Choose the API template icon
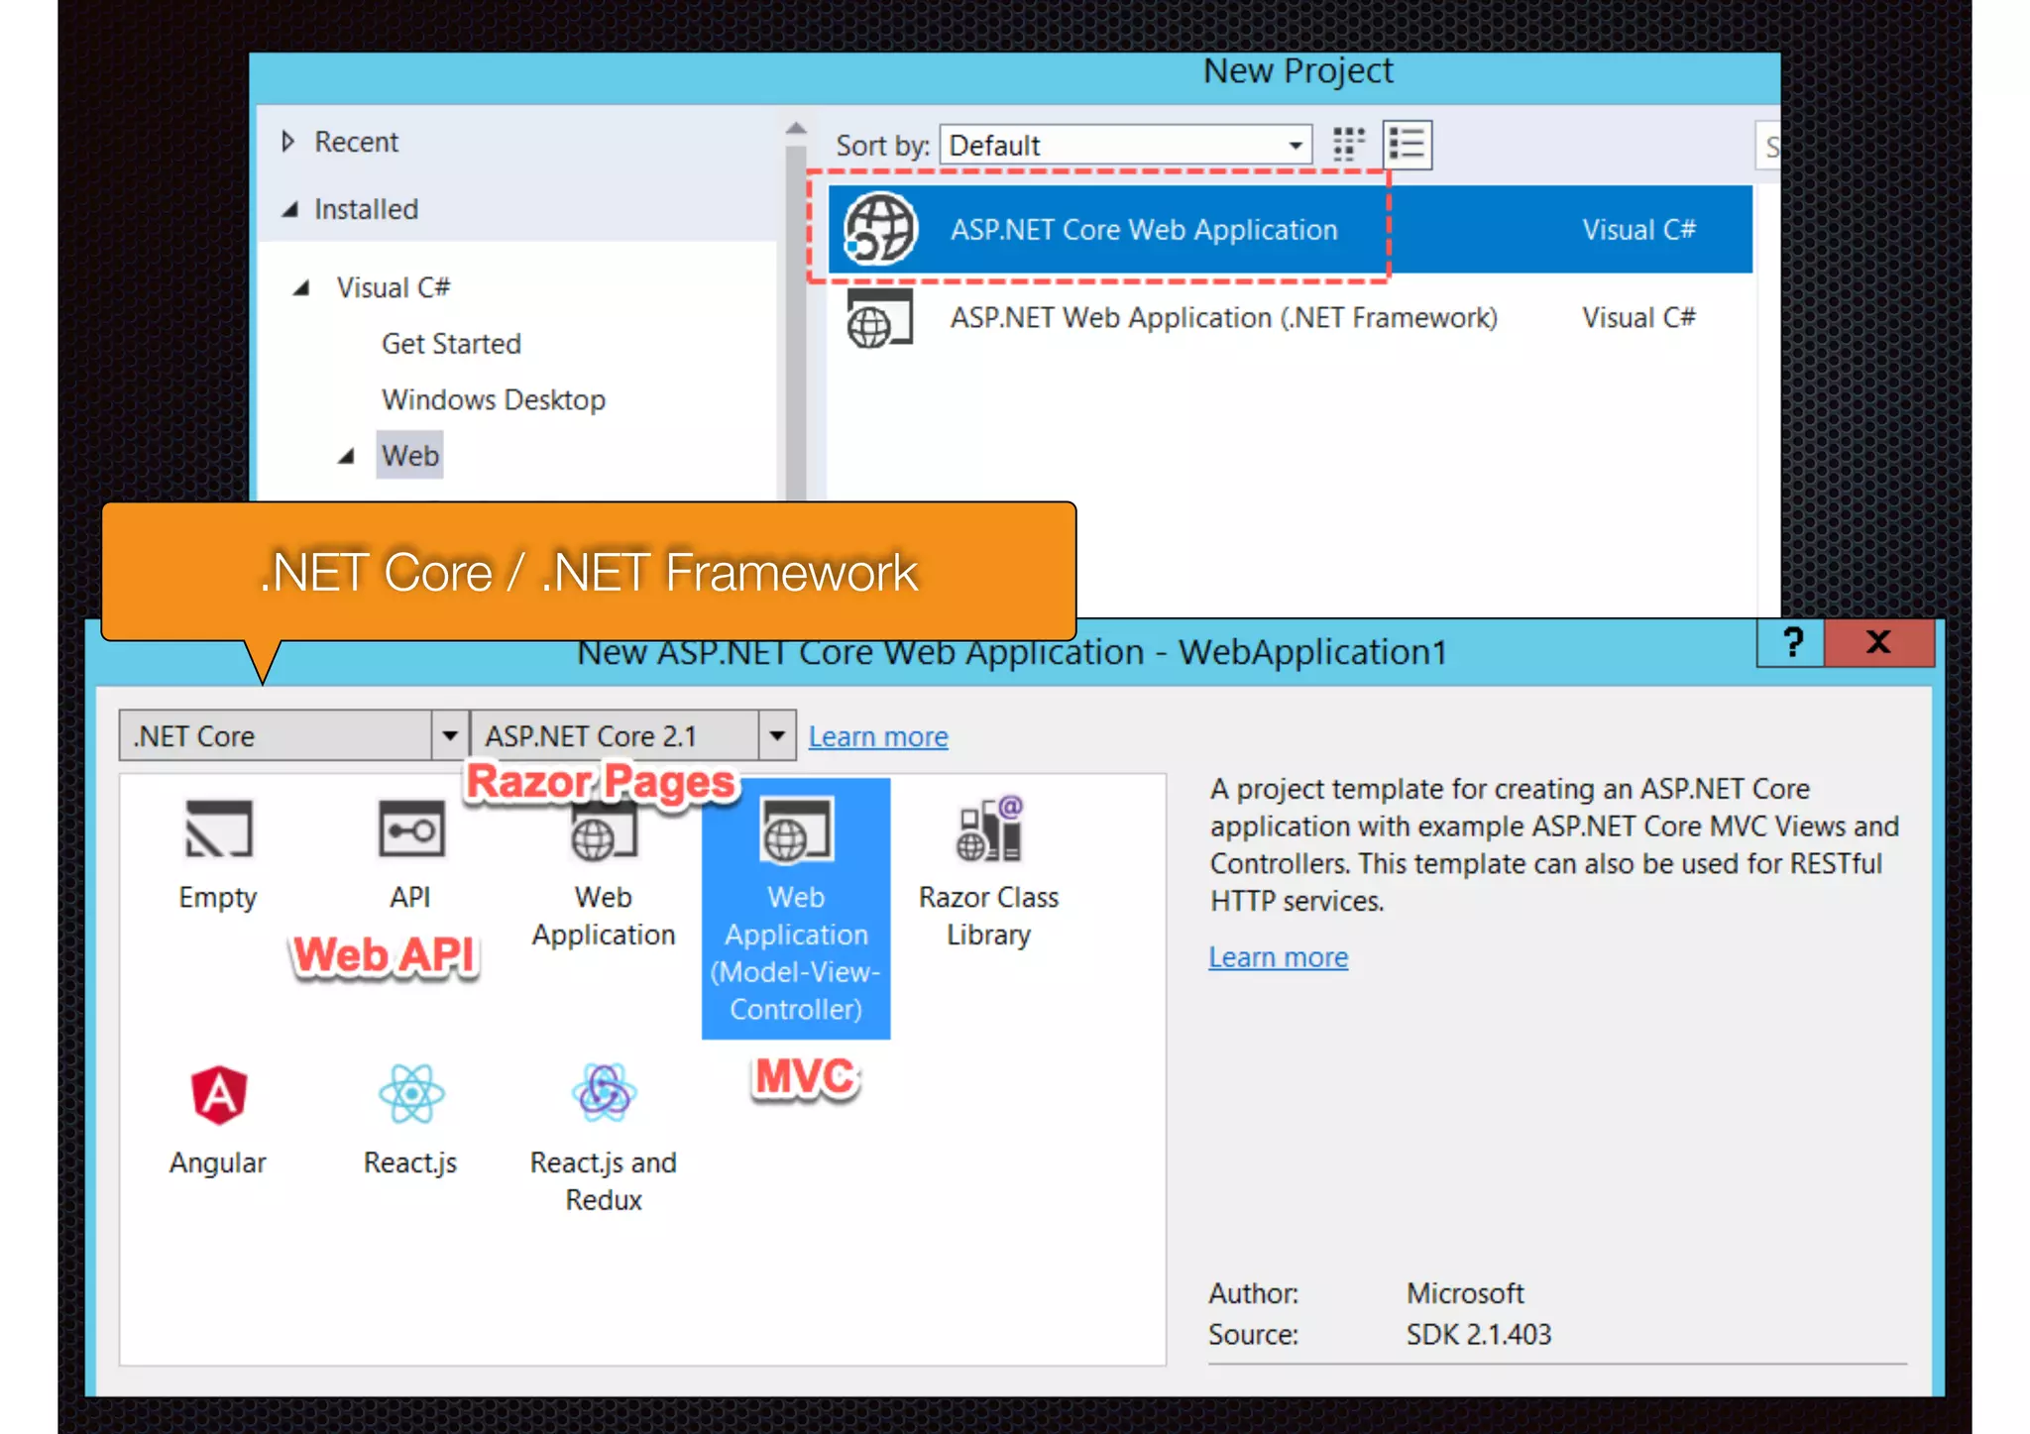Screen dimensions: 2030x1434 click(410, 830)
